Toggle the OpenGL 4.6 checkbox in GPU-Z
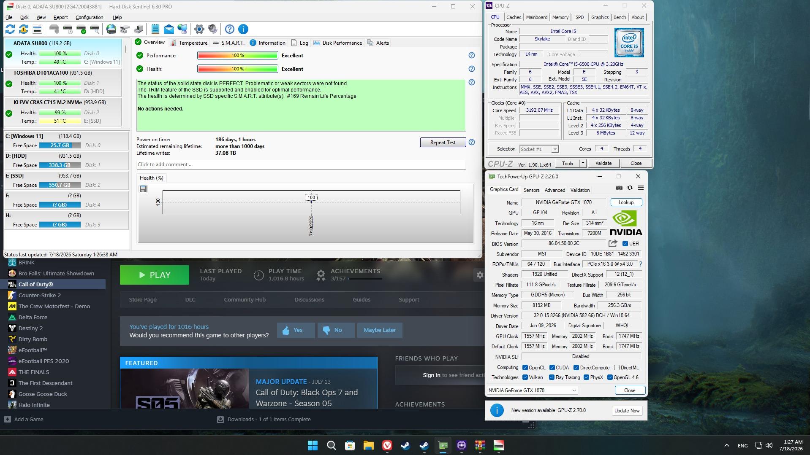The height and width of the screenshot is (455, 810). (x=610, y=377)
